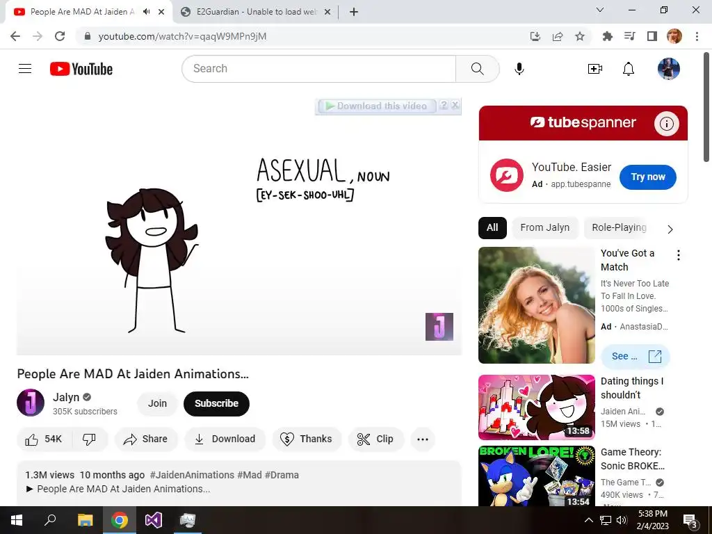Go forward with browser forward arrow
Screen dimensions: 712x534
point(38,36)
